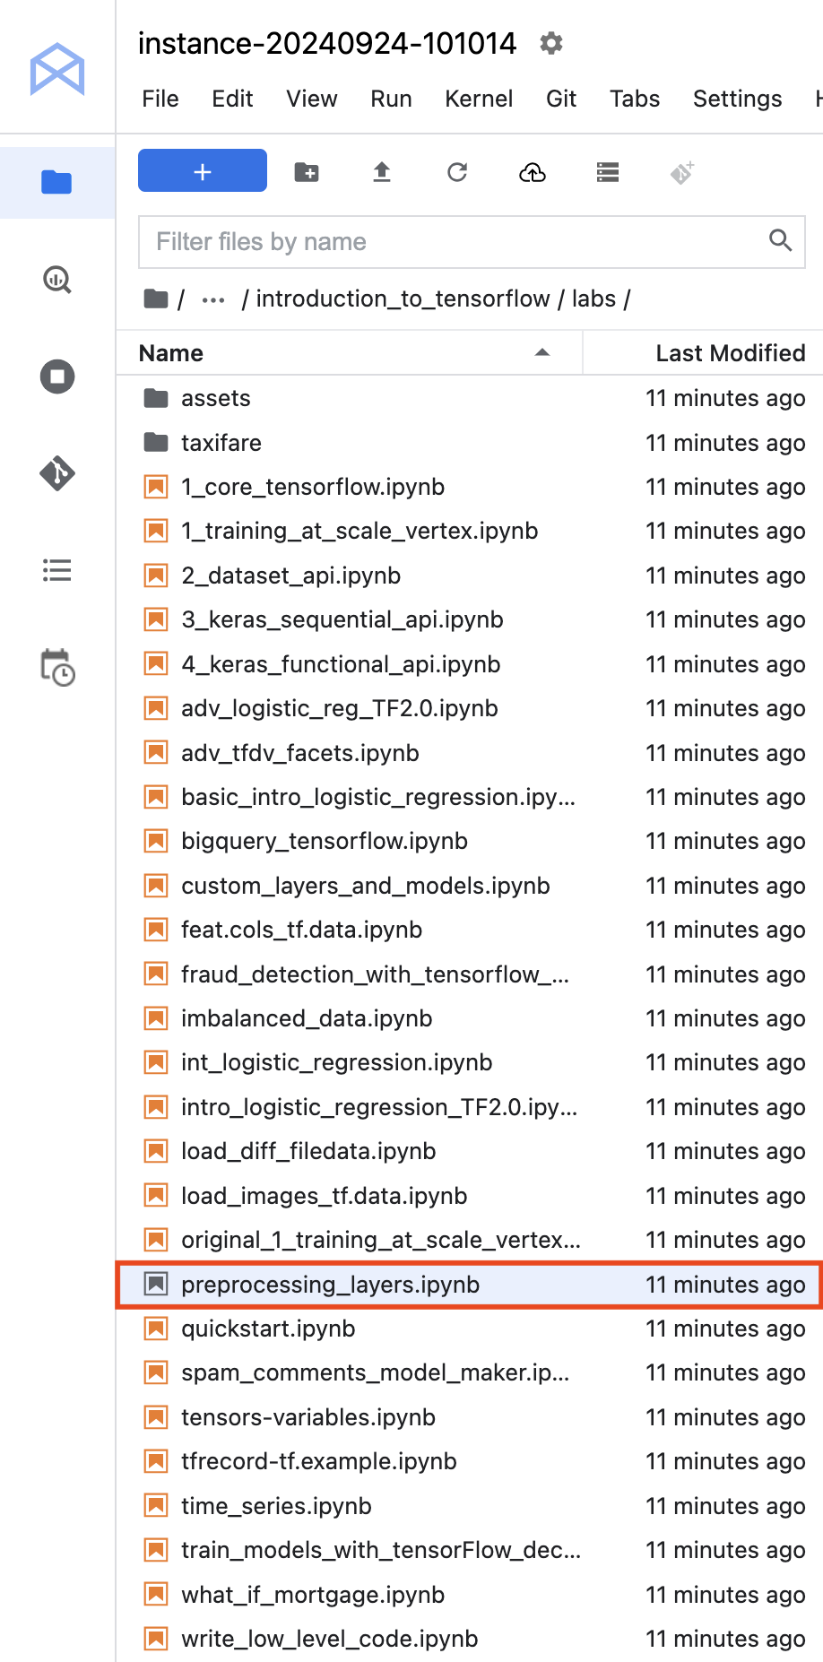Open instance settings gear icon

coord(551,43)
